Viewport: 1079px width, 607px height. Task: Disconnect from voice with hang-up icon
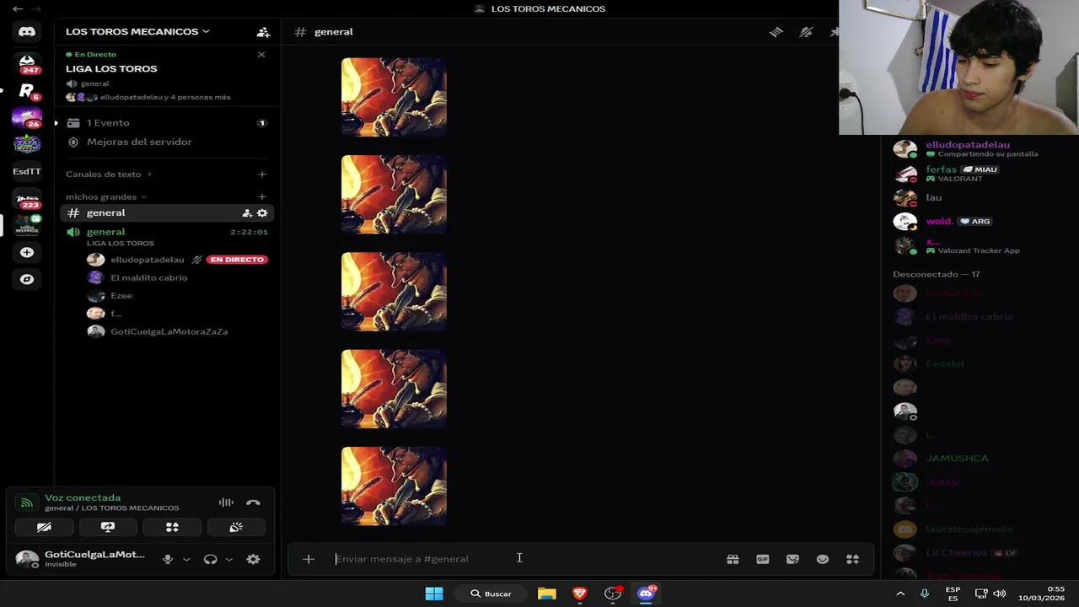[x=253, y=502]
